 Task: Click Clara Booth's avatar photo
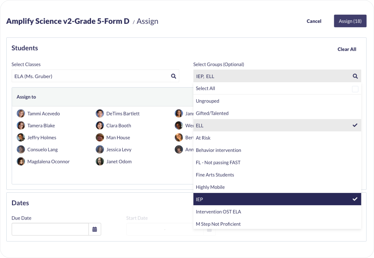click(100, 125)
